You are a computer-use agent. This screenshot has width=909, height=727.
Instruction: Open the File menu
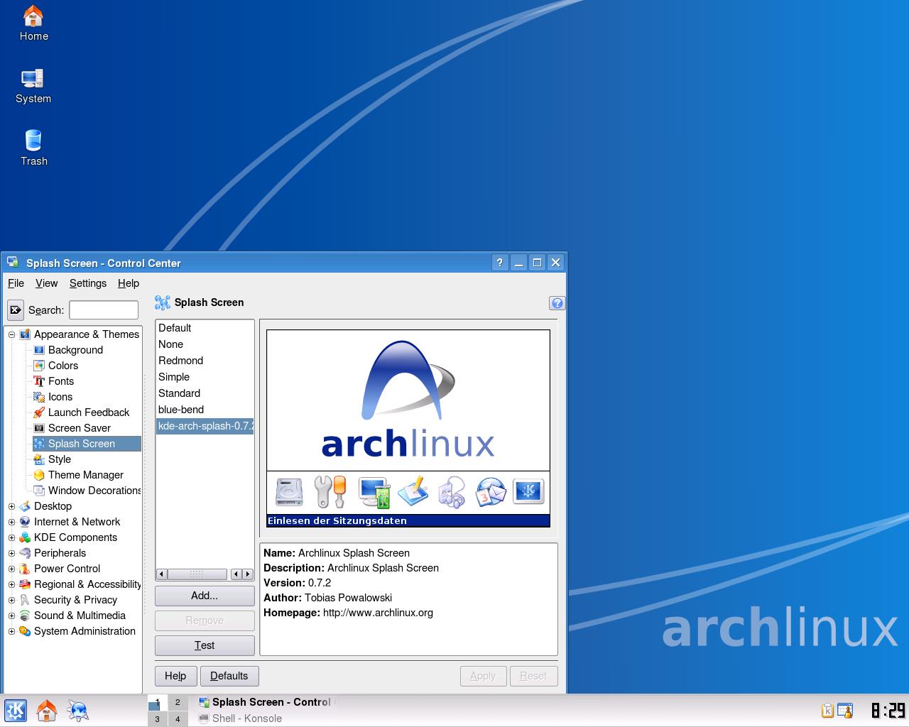click(16, 283)
